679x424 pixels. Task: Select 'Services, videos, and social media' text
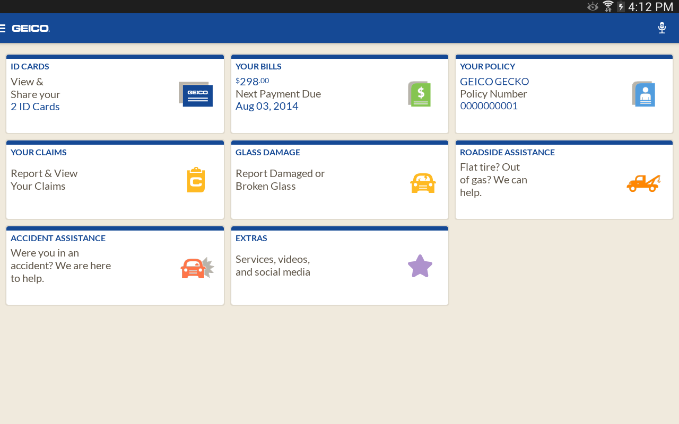click(273, 266)
